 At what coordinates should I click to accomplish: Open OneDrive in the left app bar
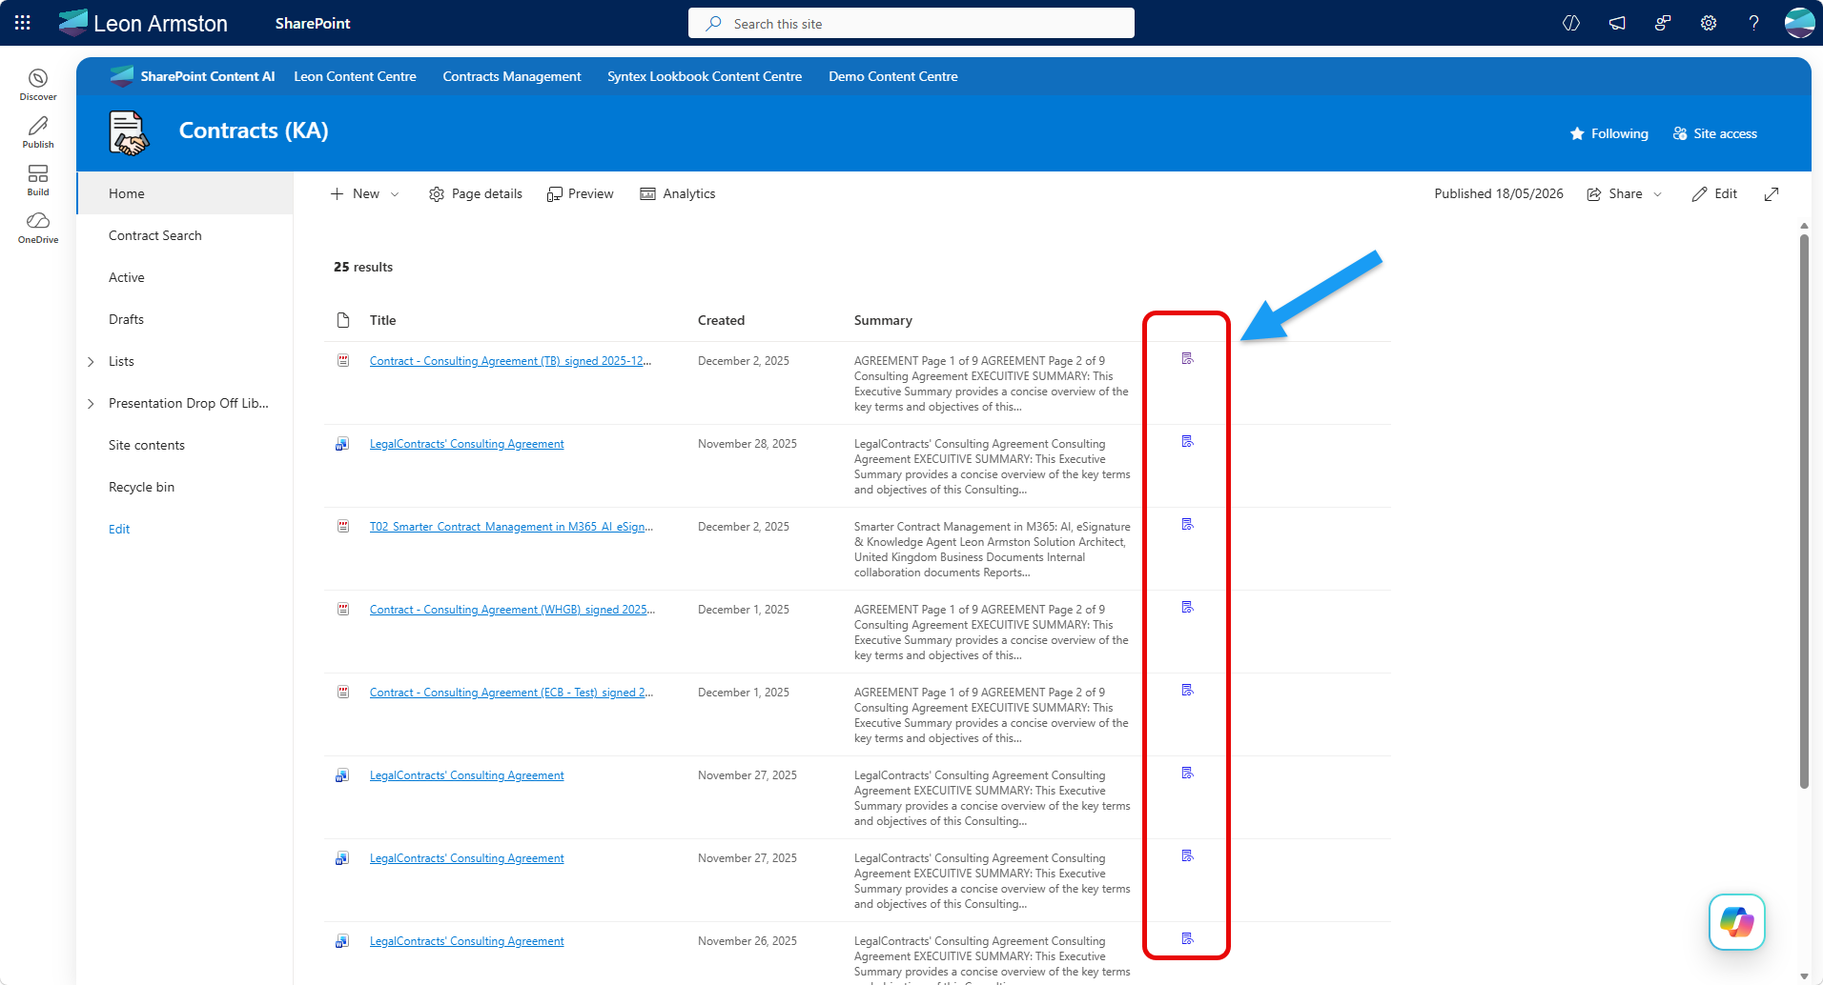(x=38, y=228)
